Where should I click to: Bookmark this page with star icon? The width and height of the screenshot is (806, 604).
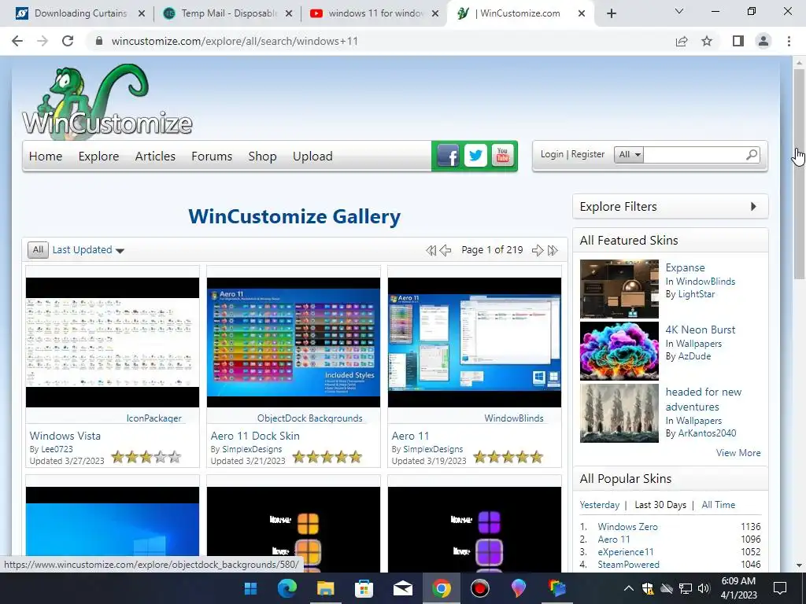707,41
